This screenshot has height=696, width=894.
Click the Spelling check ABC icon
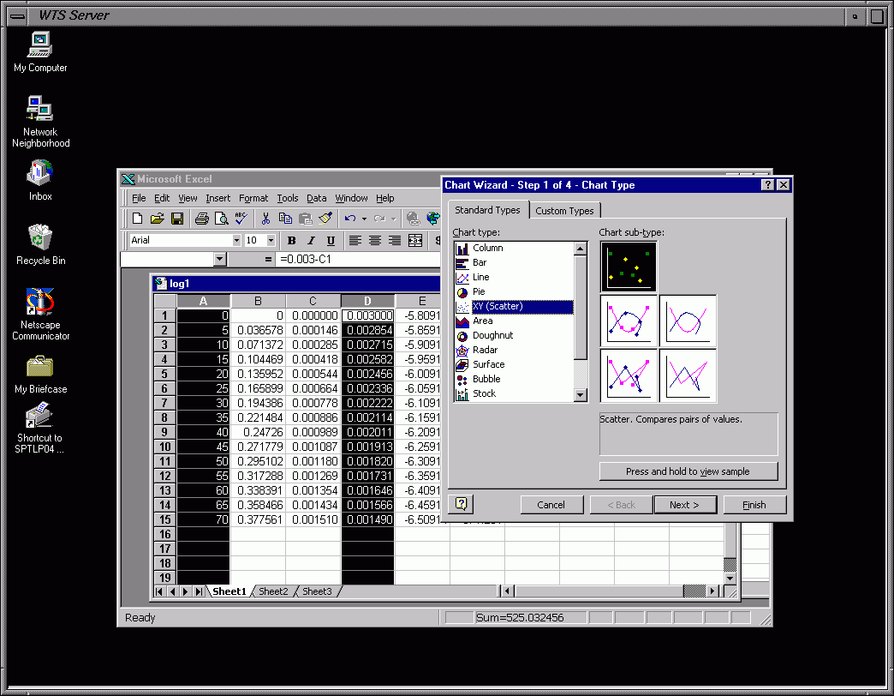[x=241, y=219]
